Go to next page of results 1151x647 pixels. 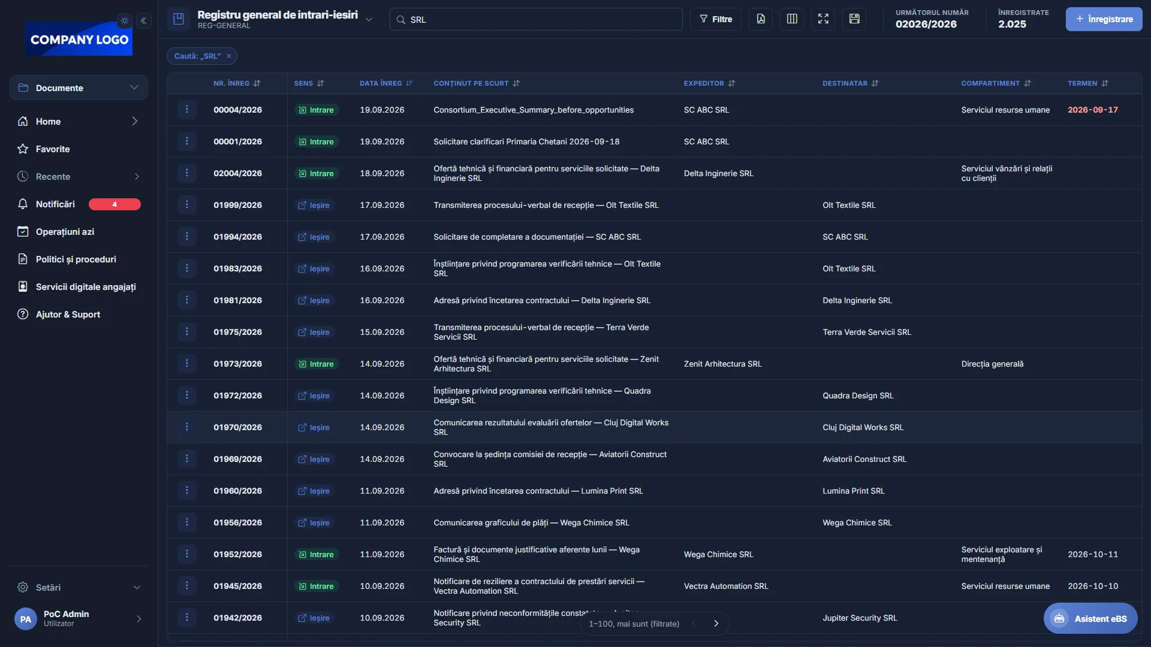point(716,624)
